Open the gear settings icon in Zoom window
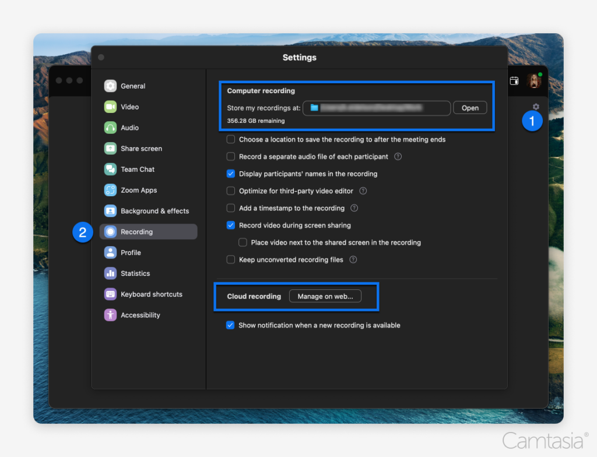Image resolution: width=597 pixels, height=457 pixels. point(536,107)
